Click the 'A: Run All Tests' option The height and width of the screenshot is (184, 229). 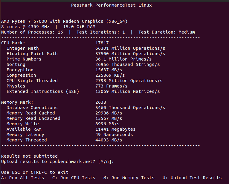coord(23,178)
